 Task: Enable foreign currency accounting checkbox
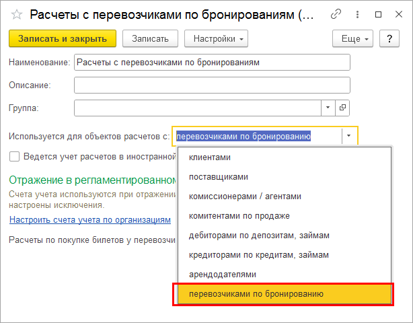click(x=14, y=157)
